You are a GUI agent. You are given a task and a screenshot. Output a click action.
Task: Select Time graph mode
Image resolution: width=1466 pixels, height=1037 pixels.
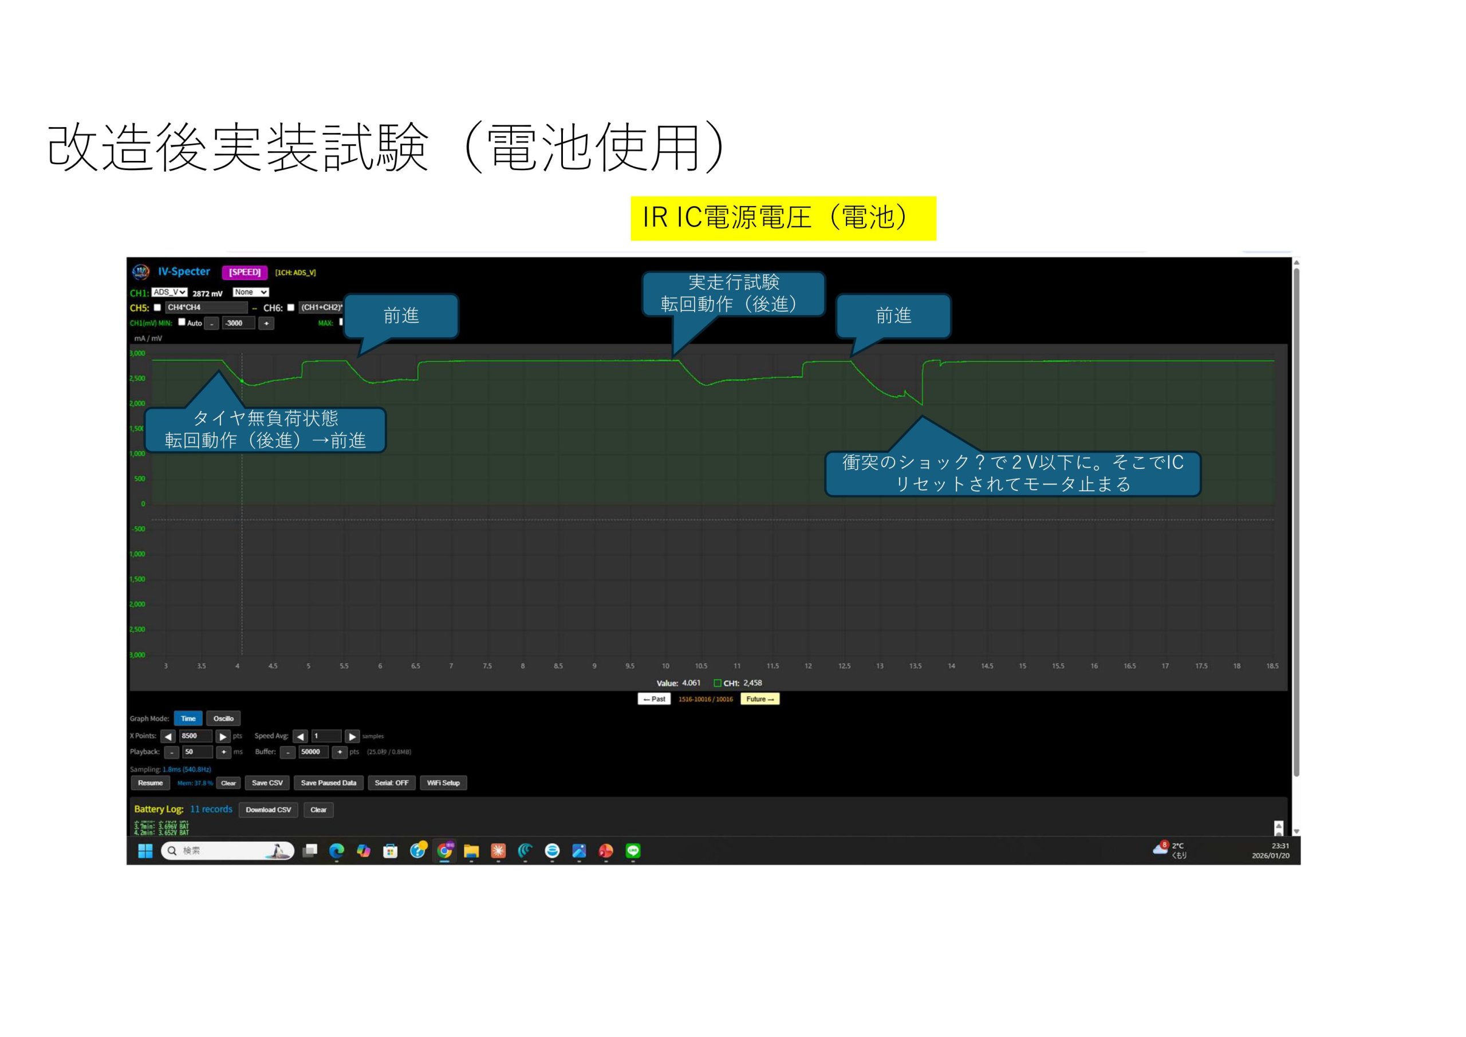pos(188,719)
